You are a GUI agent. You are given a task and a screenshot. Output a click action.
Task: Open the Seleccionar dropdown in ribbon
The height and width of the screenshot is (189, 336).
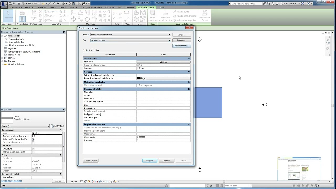coord(8,24)
